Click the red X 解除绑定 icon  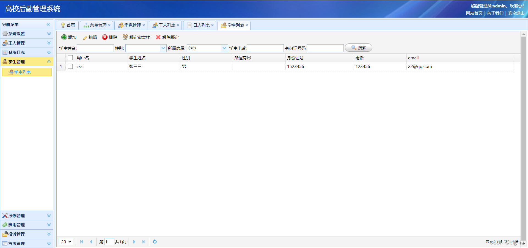(158, 37)
